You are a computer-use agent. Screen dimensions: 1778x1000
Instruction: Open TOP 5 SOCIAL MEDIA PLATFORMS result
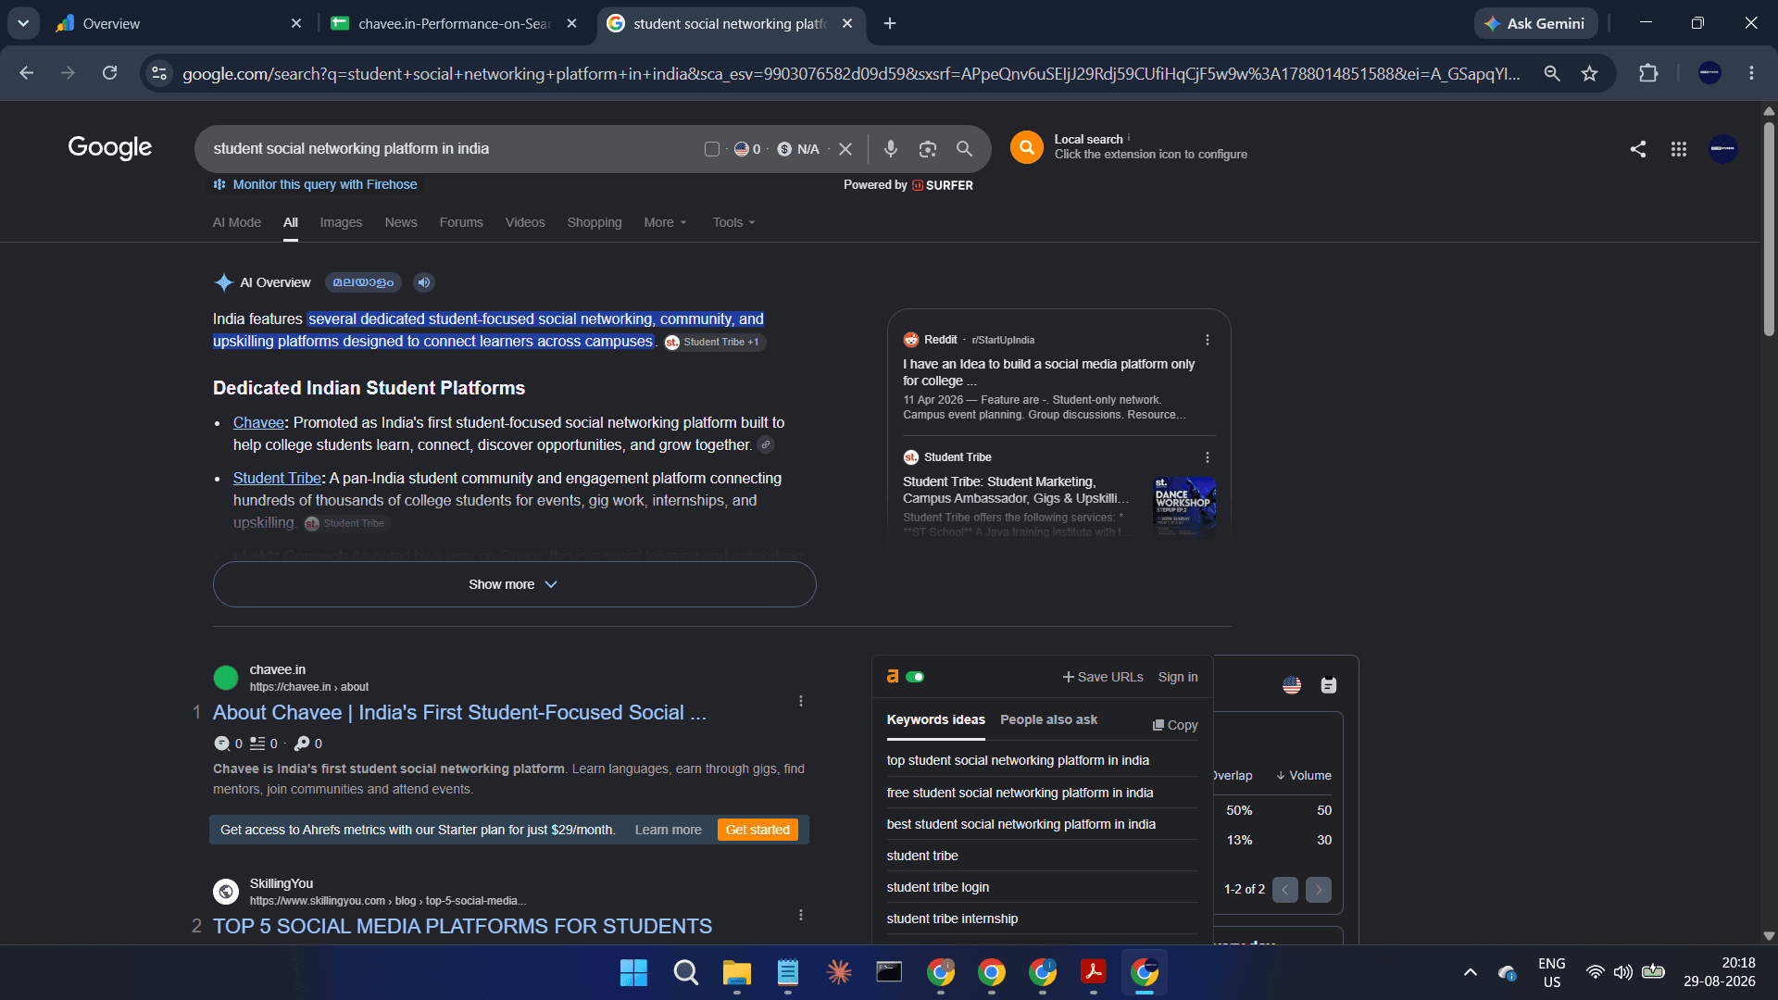click(x=462, y=926)
